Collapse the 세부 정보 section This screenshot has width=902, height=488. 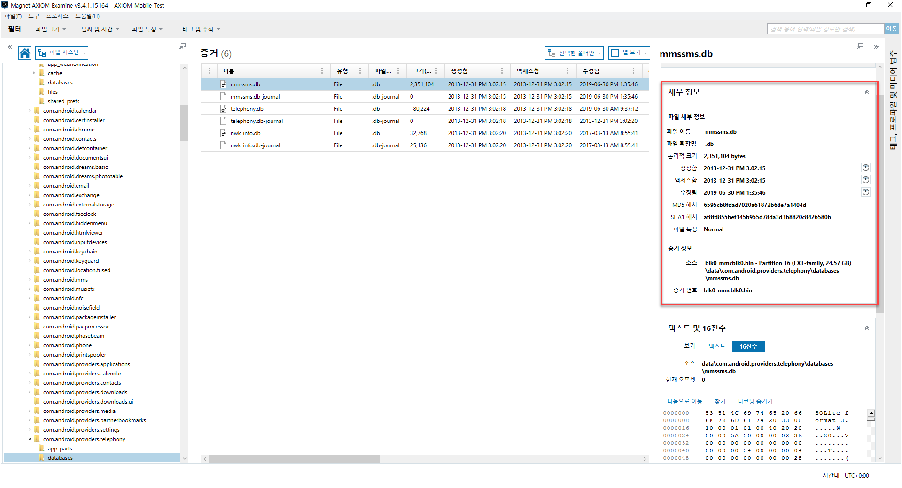coord(866,92)
